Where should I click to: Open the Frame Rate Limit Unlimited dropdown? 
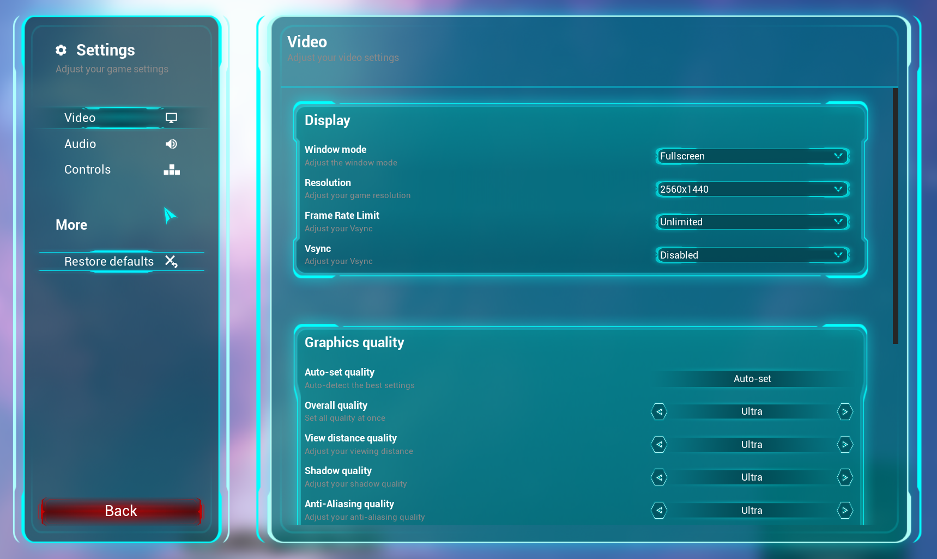click(x=752, y=222)
